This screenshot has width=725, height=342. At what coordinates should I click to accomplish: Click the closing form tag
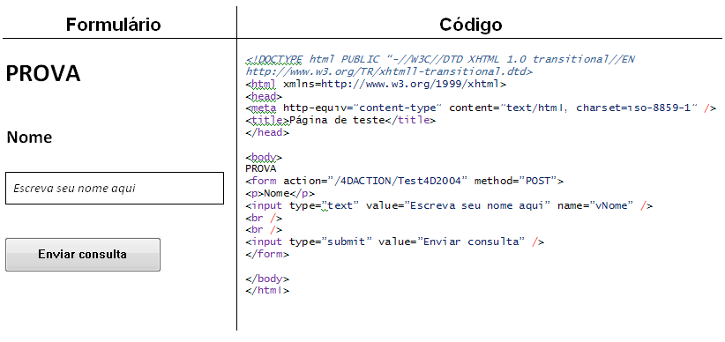pos(267,254)
